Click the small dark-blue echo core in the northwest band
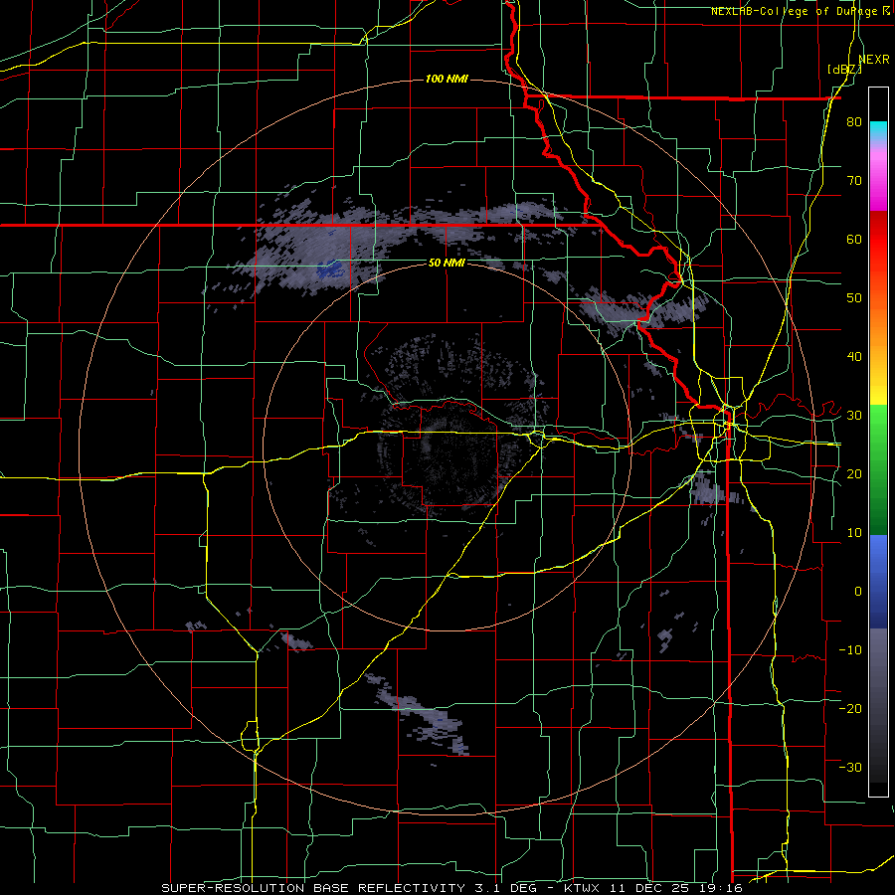895x895 pixels. (x=330, y=268)
